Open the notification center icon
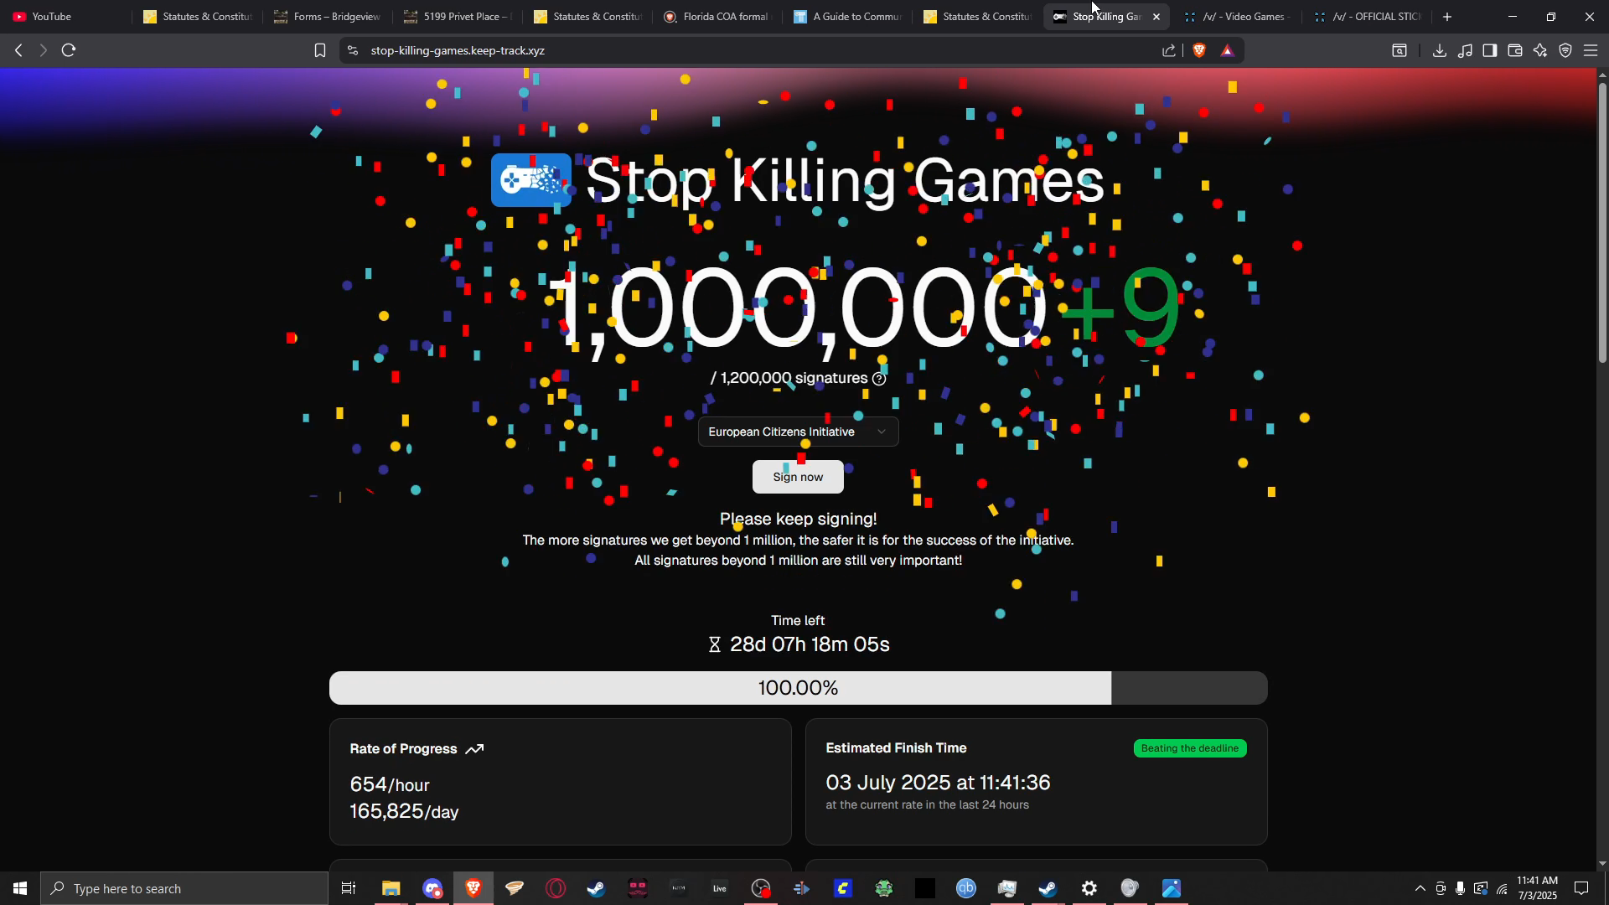 1582,888
